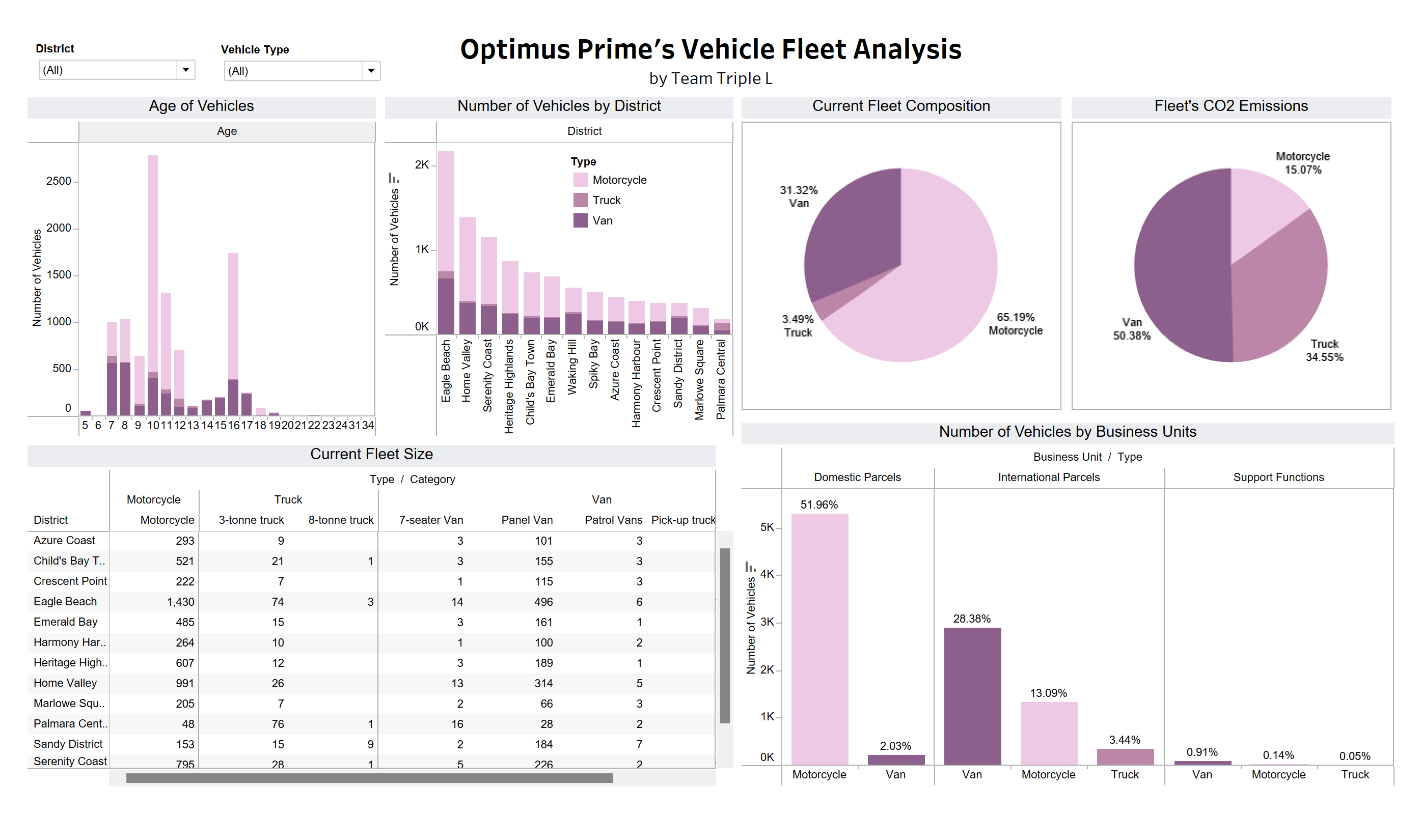Click 8-tonne truck column header

[341, 520]
